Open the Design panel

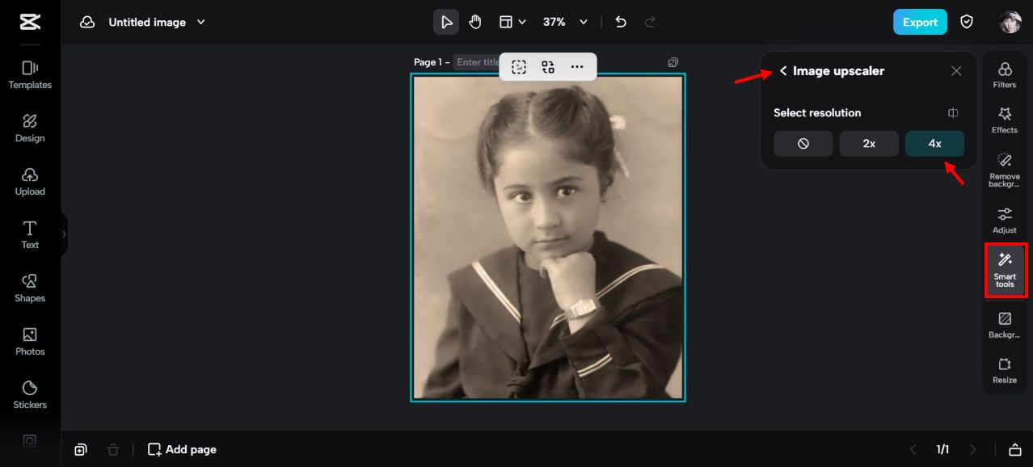[30, 128]
